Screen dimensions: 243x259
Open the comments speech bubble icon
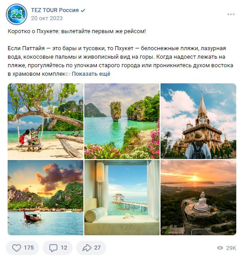53,248
